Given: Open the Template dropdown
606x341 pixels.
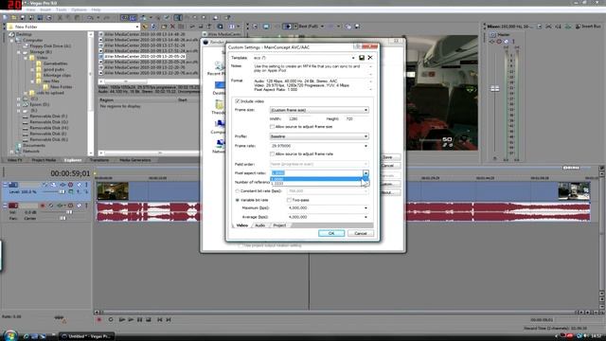Looking at the screenshot, I should pos(353,58).
